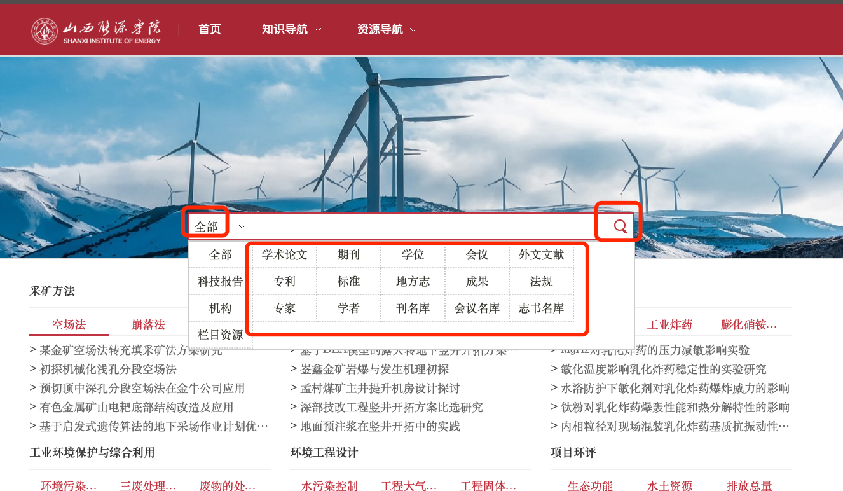Click the Shanxi Institute of Energy logo
Image resolution: width=843 pixels, height=491 pixels.
97,31
